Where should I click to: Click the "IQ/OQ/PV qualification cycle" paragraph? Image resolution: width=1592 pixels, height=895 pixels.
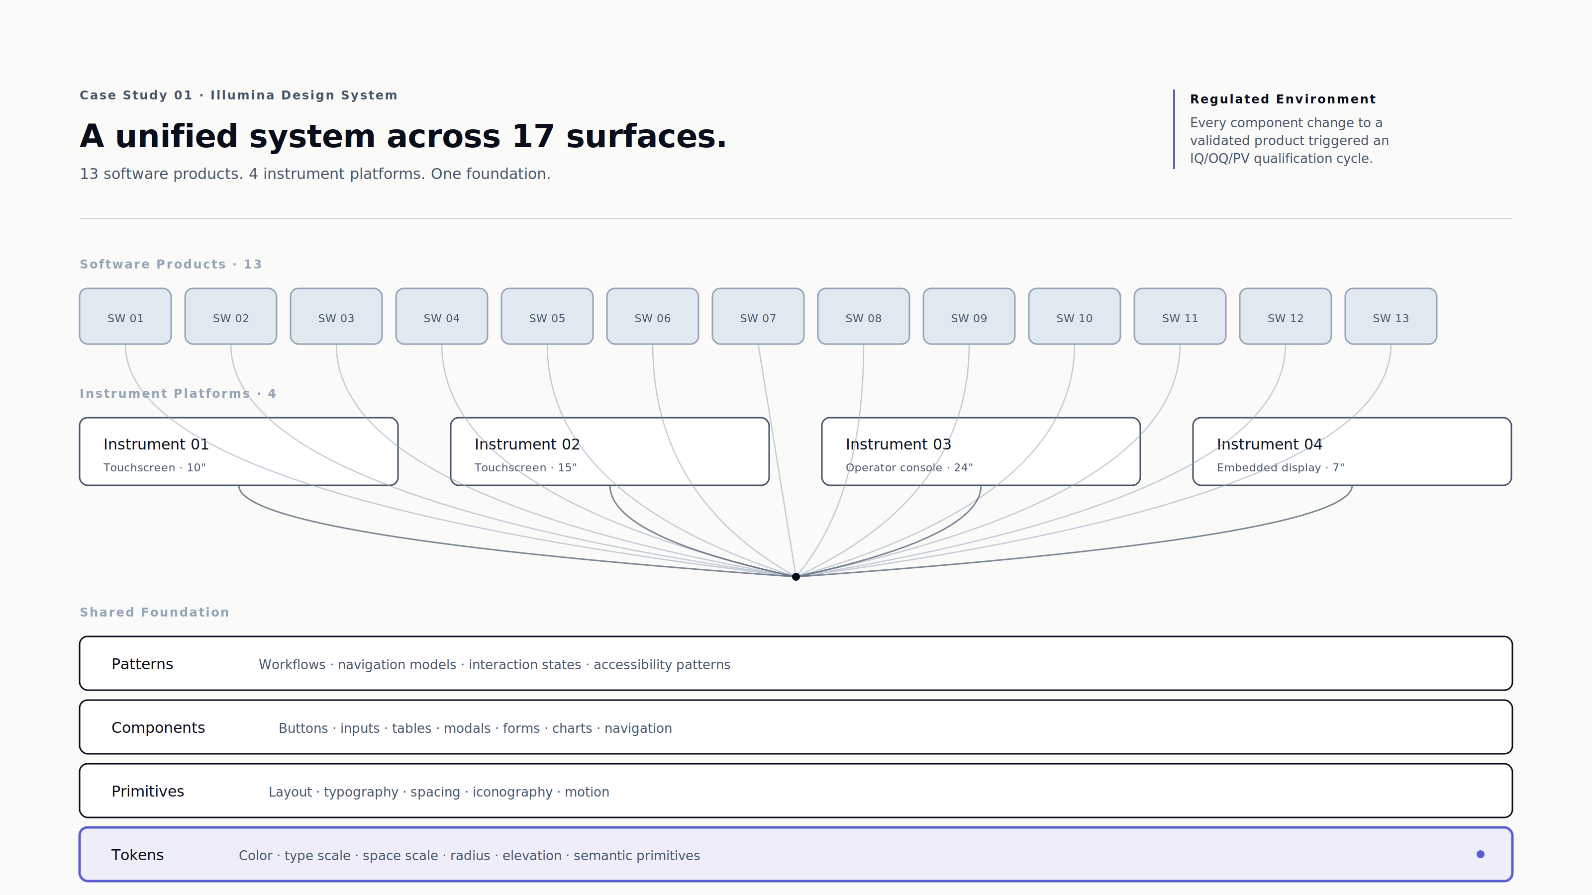pos(1289,141)
